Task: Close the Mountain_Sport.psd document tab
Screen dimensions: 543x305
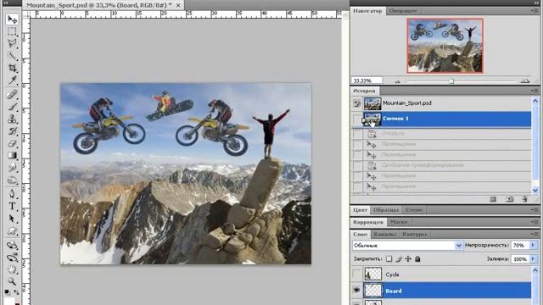Action: 178,5
